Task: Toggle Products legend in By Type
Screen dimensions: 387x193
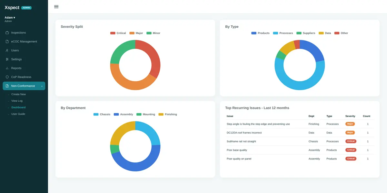Action: pyautogui.click(x=260, y=33)
